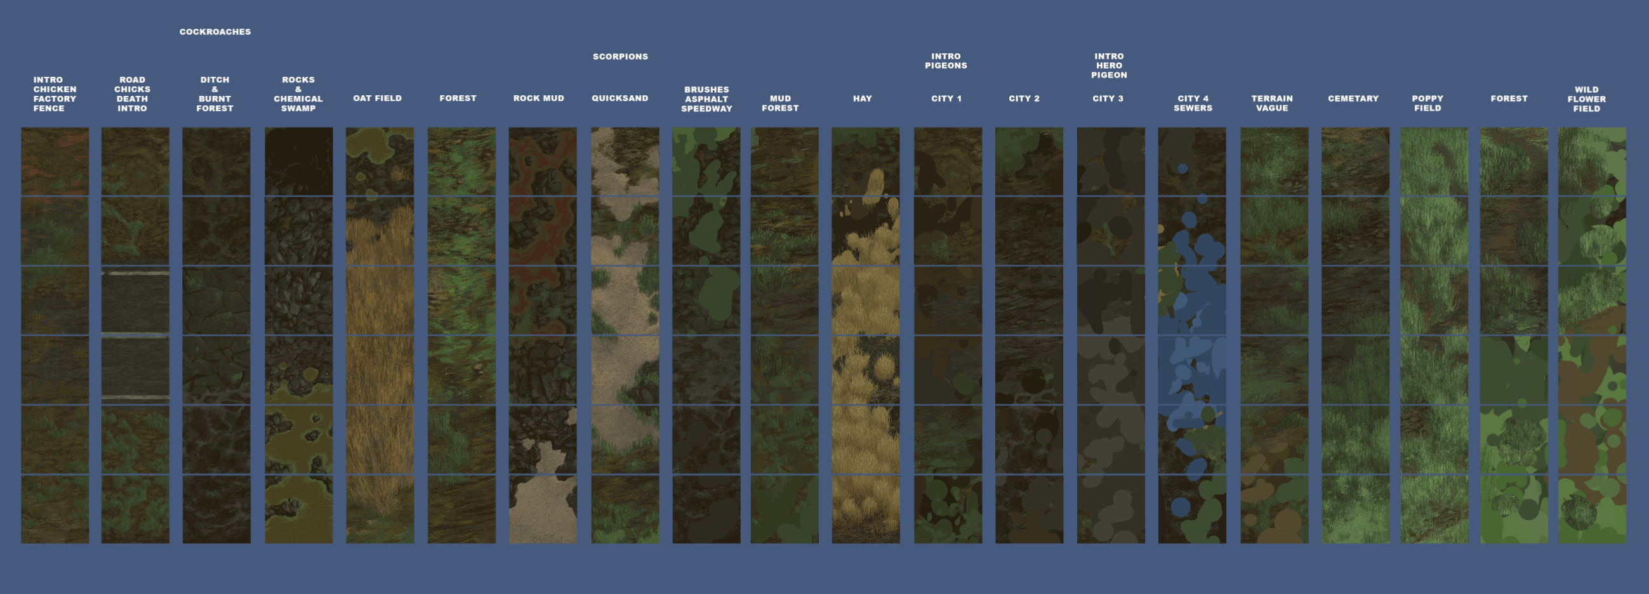Click the MUD FOREST column label
The image size is (1649, 594).
click(780, 103)
